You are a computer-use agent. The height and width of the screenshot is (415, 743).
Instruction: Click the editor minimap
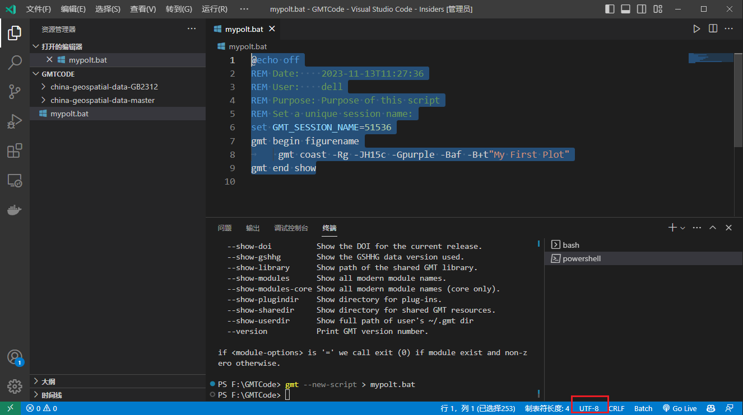(711, 58)
